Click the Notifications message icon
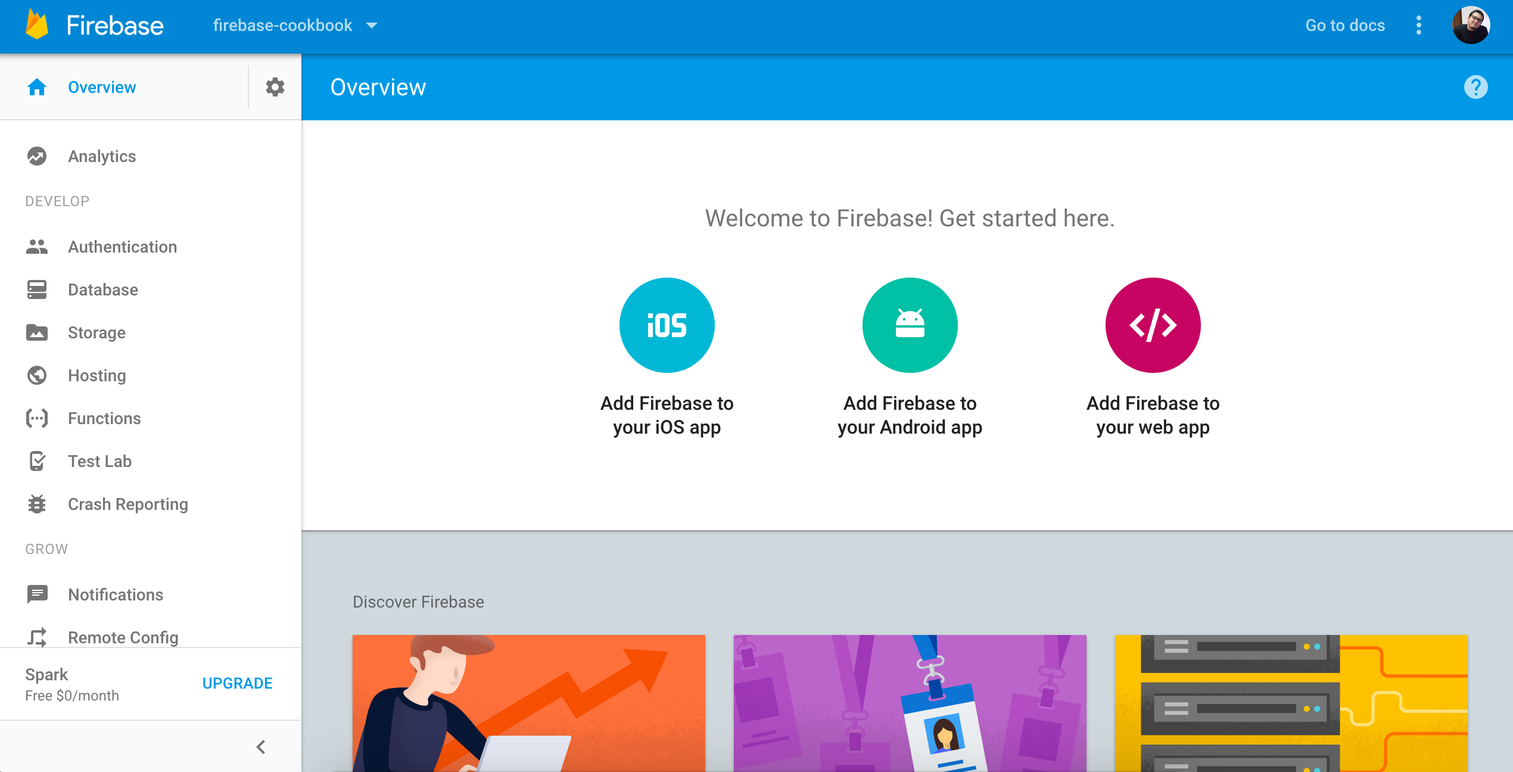Viewport: 1513px width, 772px height. point(37,594)
